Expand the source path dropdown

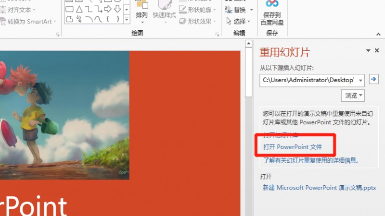360,80
